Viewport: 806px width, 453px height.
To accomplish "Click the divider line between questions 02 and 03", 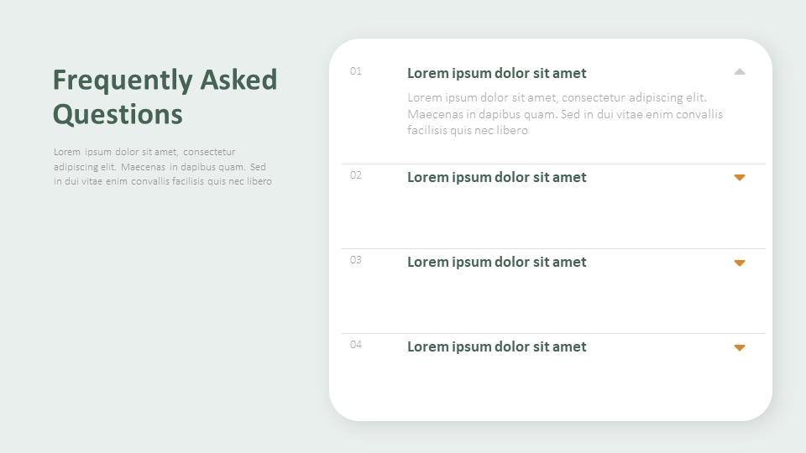I will coord(553,248).
